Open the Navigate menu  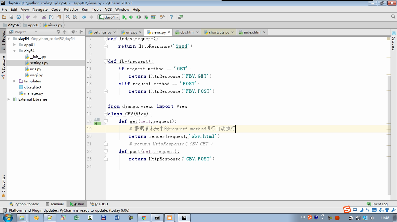tap(40, 10)
